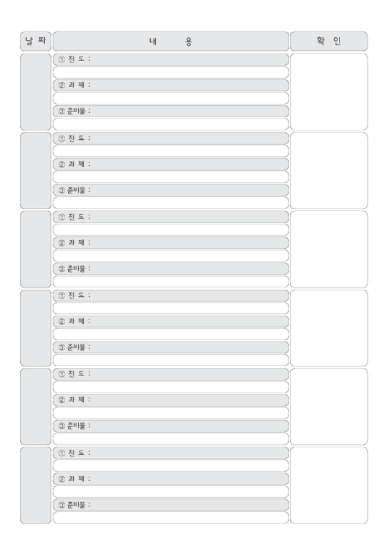Click blank line under last block's ③ 준비물
388x545 pixels.
click(x=171, y=517)
